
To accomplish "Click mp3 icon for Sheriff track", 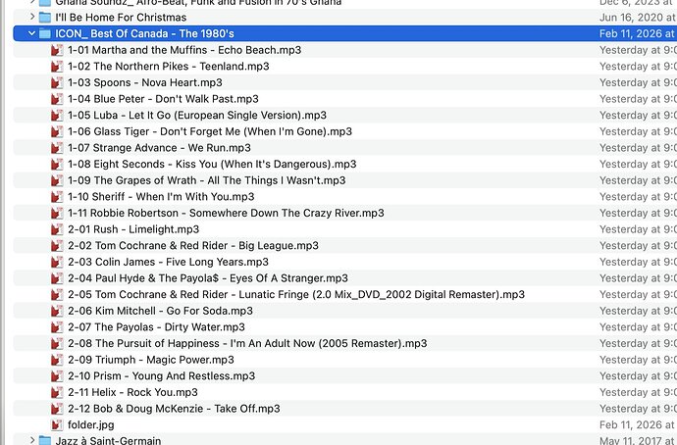I will (57, 197).
